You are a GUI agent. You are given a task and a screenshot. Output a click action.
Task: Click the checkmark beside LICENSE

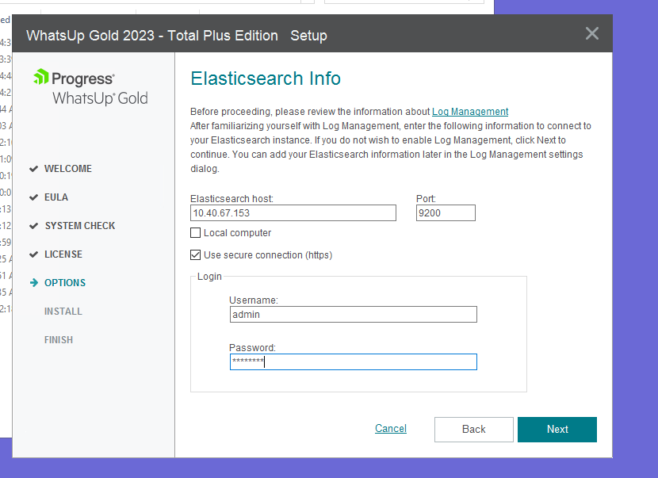point(33,254)
